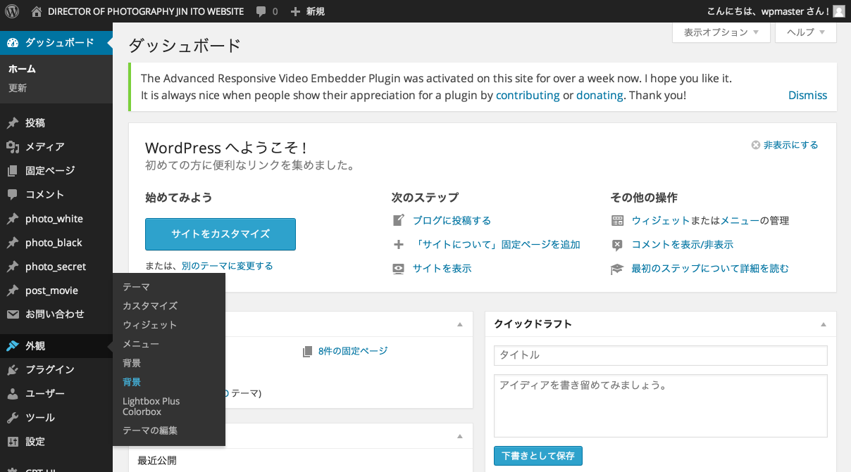This screenshot has width=851, height=472.
Task: Click the pin icon next to post_movie
Action: pos(13,291)
